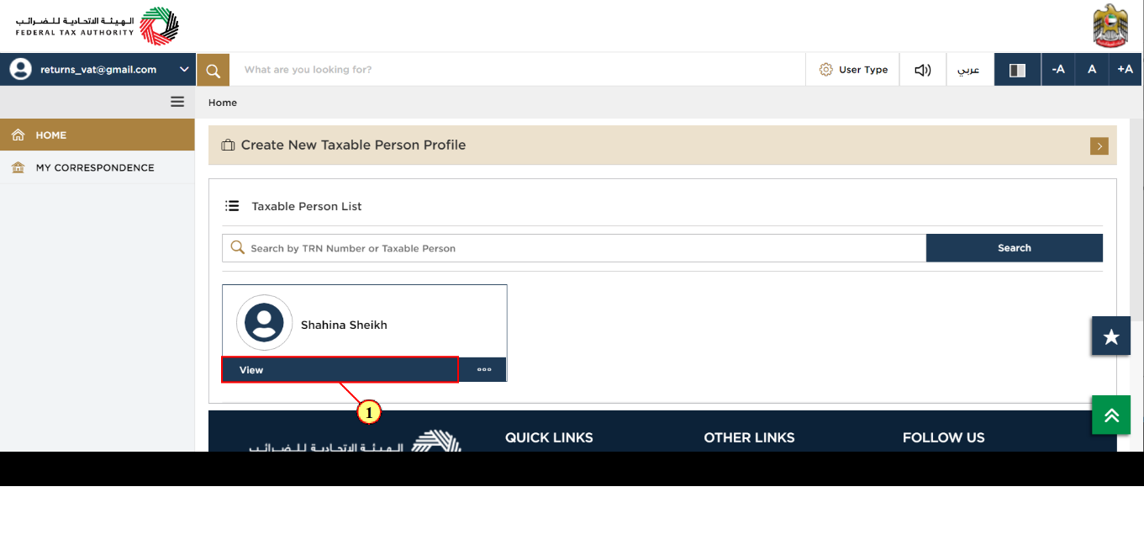
Task: Decrease font size with -A
Action: point(1058,70)
